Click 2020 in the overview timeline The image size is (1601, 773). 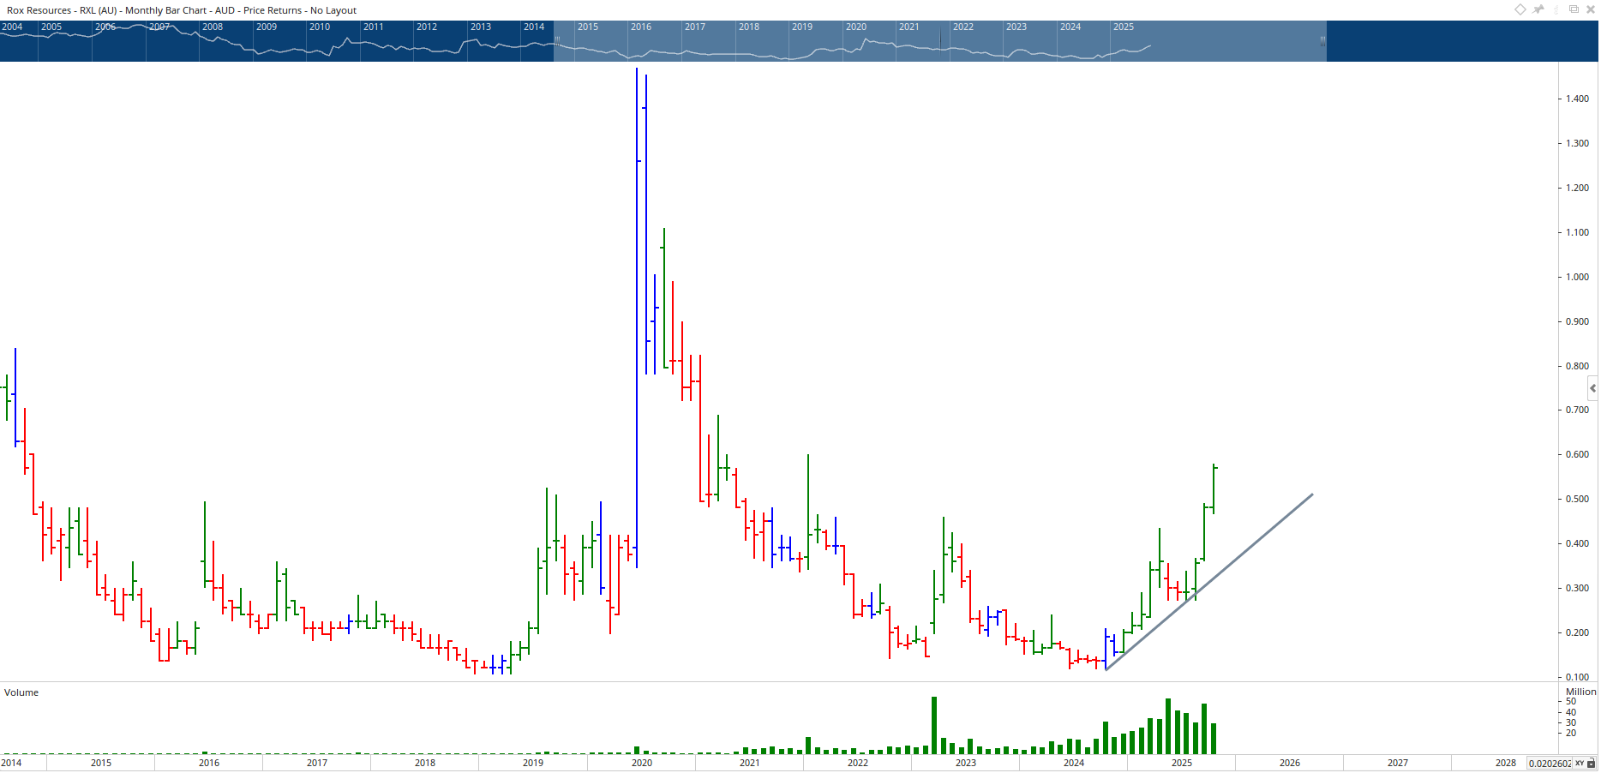coord(856,27)
